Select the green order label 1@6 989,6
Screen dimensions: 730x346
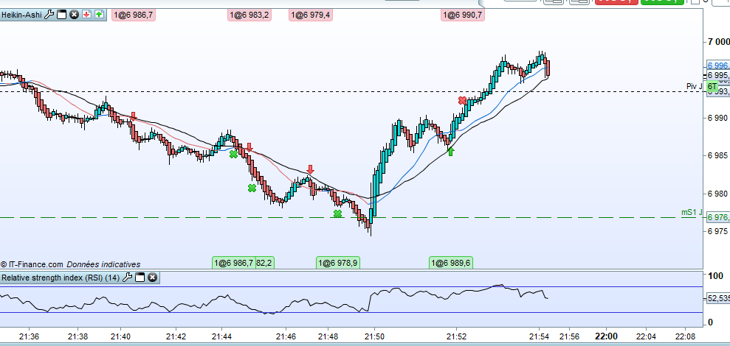pos(451,264)
